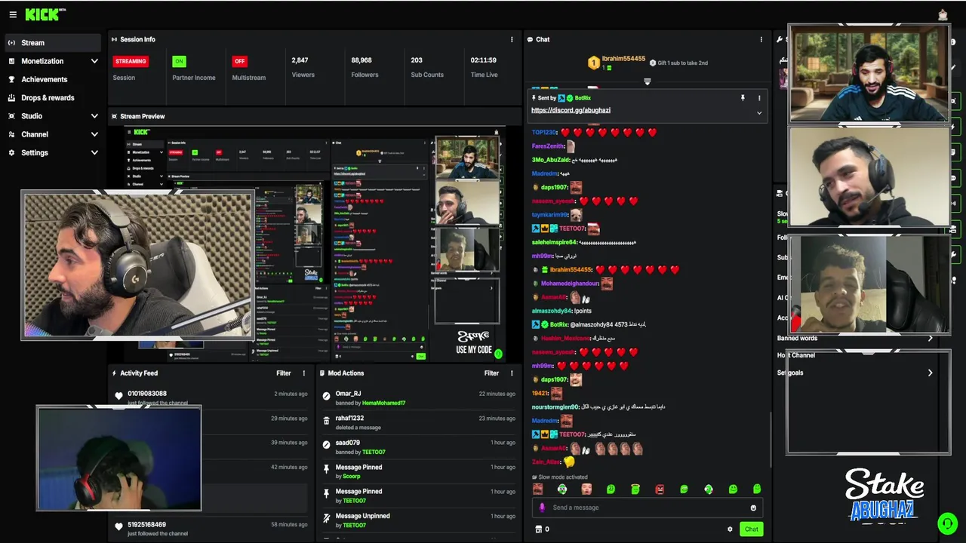
Task: Expand the pinned message with the chevron
Action: coord(759,113)
